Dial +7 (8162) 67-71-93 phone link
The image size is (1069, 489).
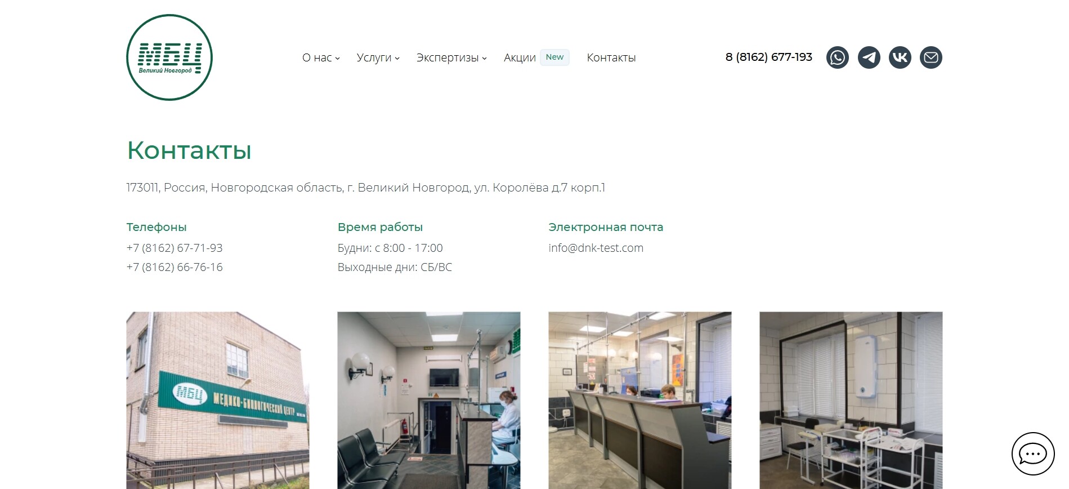[175, 248]
